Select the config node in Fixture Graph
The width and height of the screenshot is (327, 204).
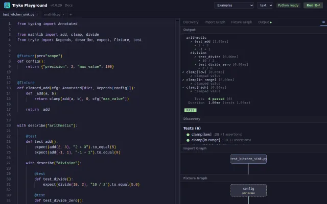tap(248, 190)
